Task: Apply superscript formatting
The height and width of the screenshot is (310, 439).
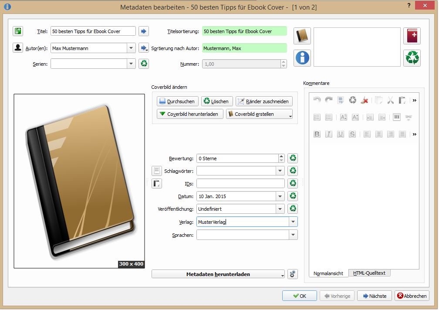Action: [344, 117]
